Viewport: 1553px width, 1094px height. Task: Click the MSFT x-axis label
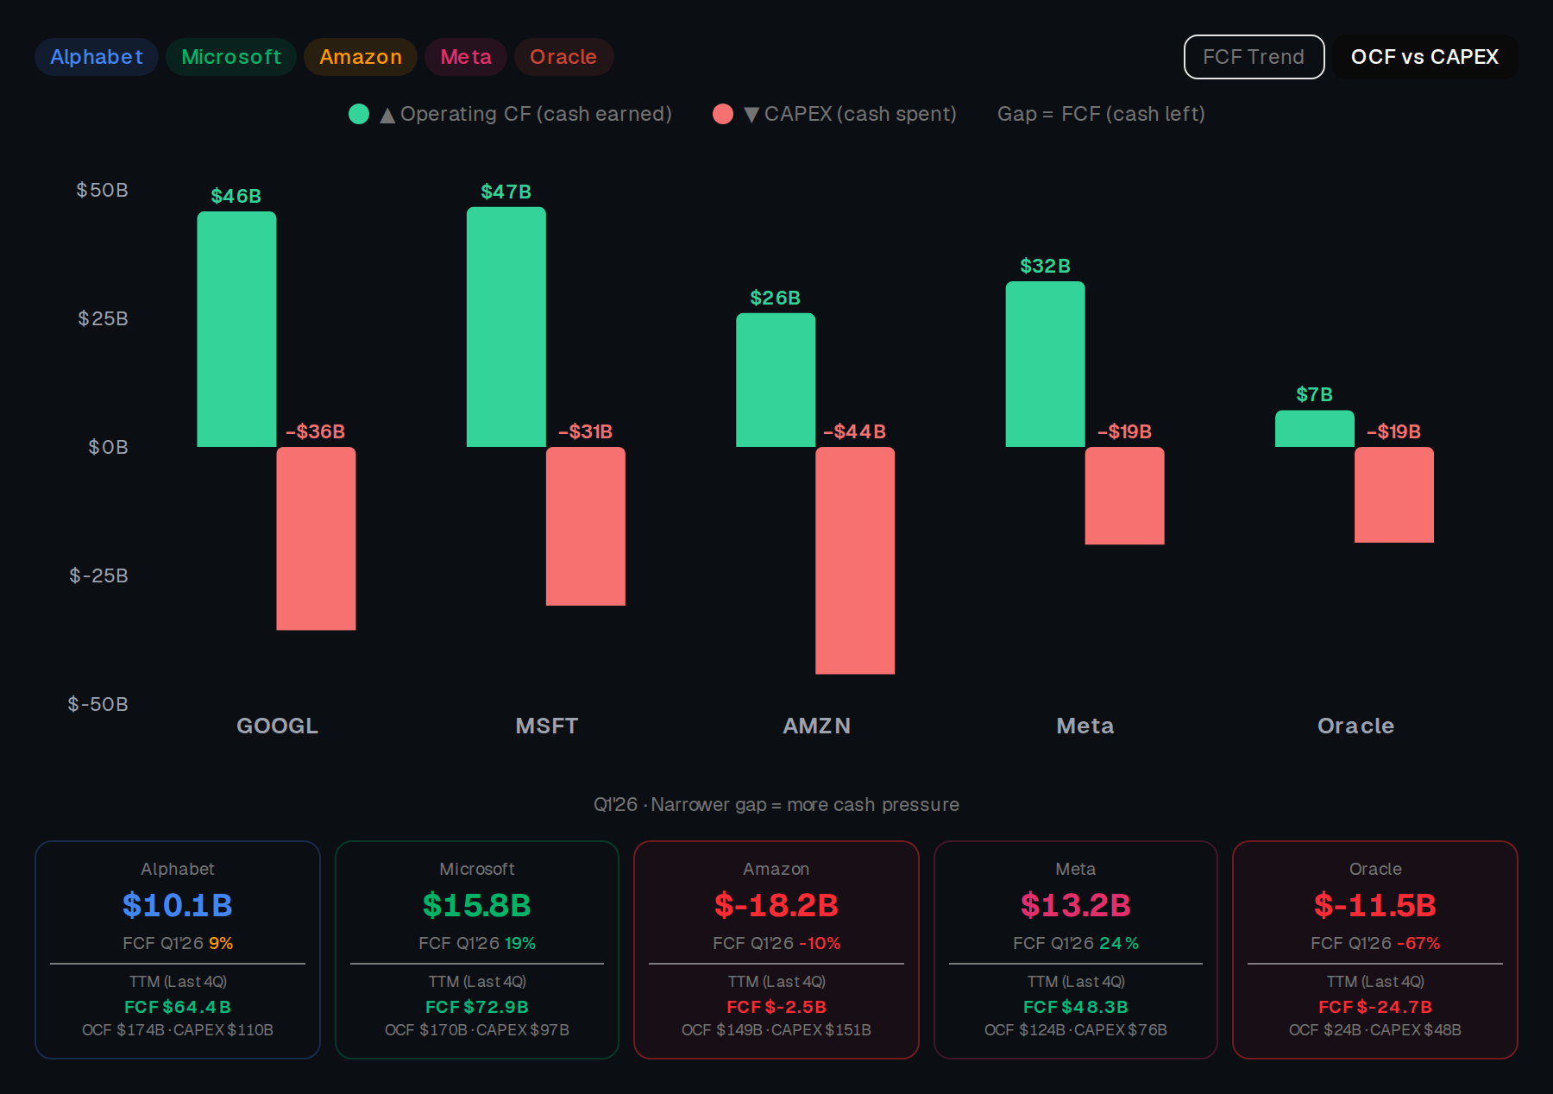(547, 726)
